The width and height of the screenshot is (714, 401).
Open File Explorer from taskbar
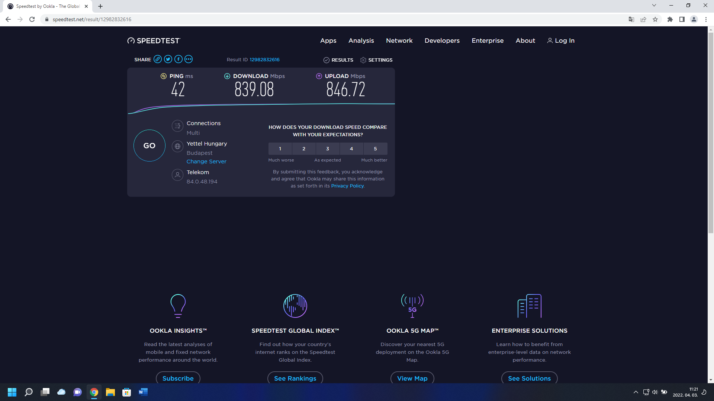click(110, 392)
